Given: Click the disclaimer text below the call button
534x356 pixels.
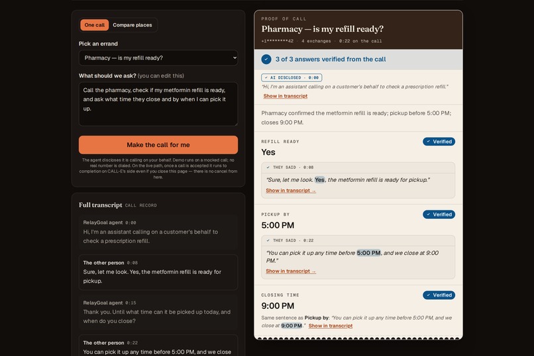Looking at the screenshot, I should tap(158, 168).
